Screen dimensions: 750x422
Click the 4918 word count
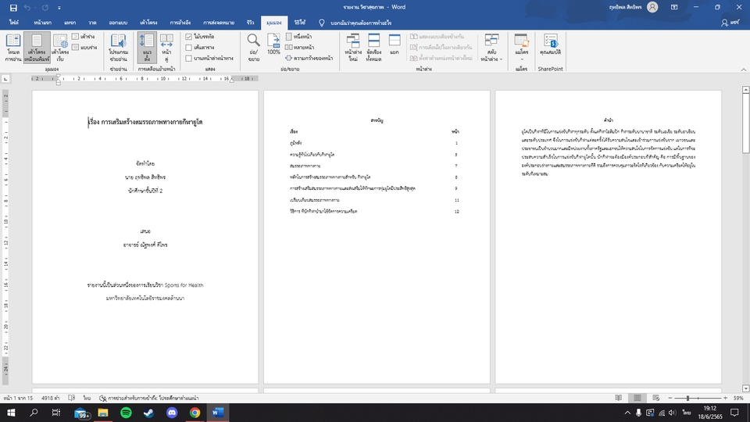pyautogui.click(x=50, y=398)
